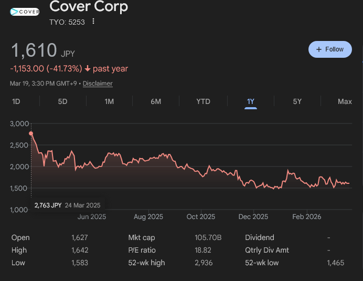Show the Max chart range
This screenshot has width=363, height=281.
coord(345,101)
